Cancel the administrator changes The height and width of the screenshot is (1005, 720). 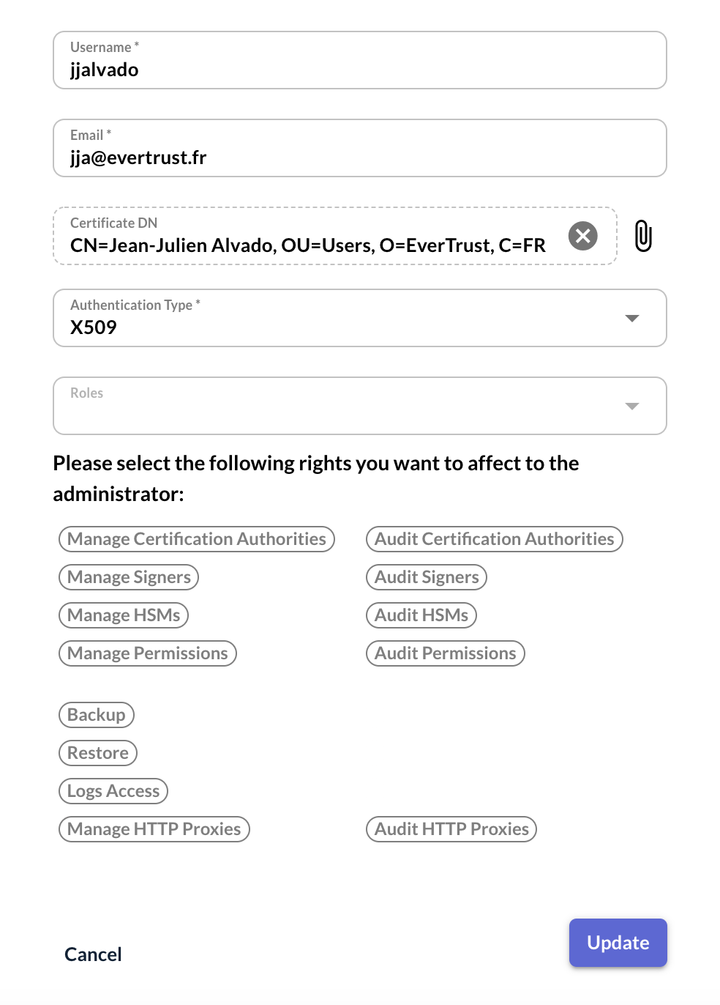[92, 954]
